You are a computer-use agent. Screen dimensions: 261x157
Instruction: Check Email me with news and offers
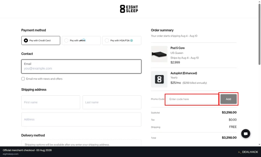click(x=23, y=79)
